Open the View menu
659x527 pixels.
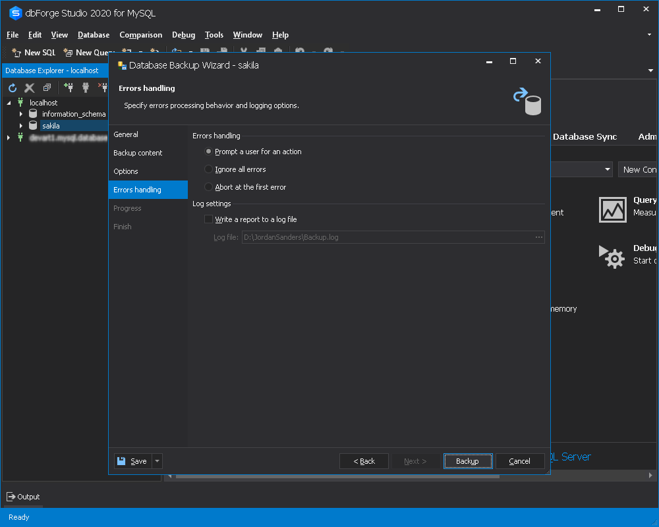click(x=59, y=35)
